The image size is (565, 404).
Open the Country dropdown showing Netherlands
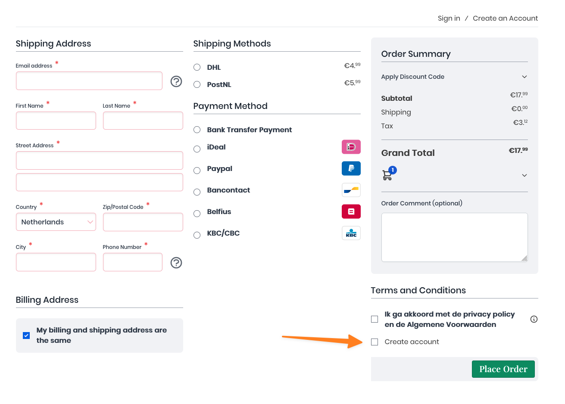tap(56, 222)
